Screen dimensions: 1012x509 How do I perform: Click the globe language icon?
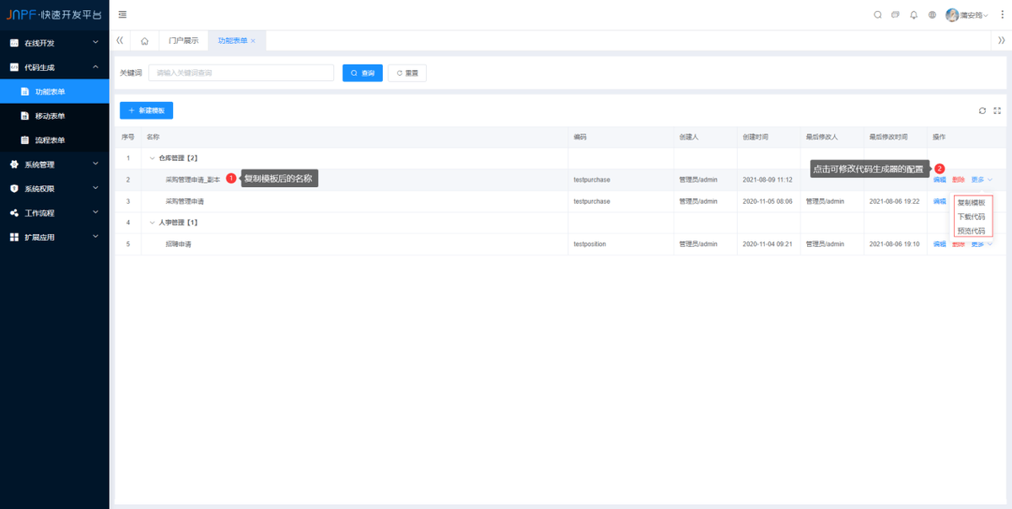[932, 14]
